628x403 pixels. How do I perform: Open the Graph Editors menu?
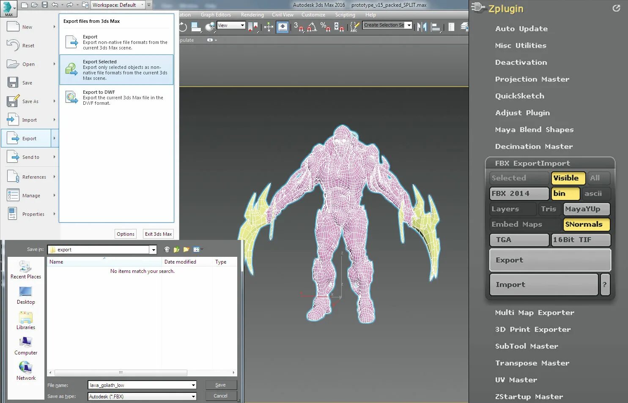pos(216,15)
